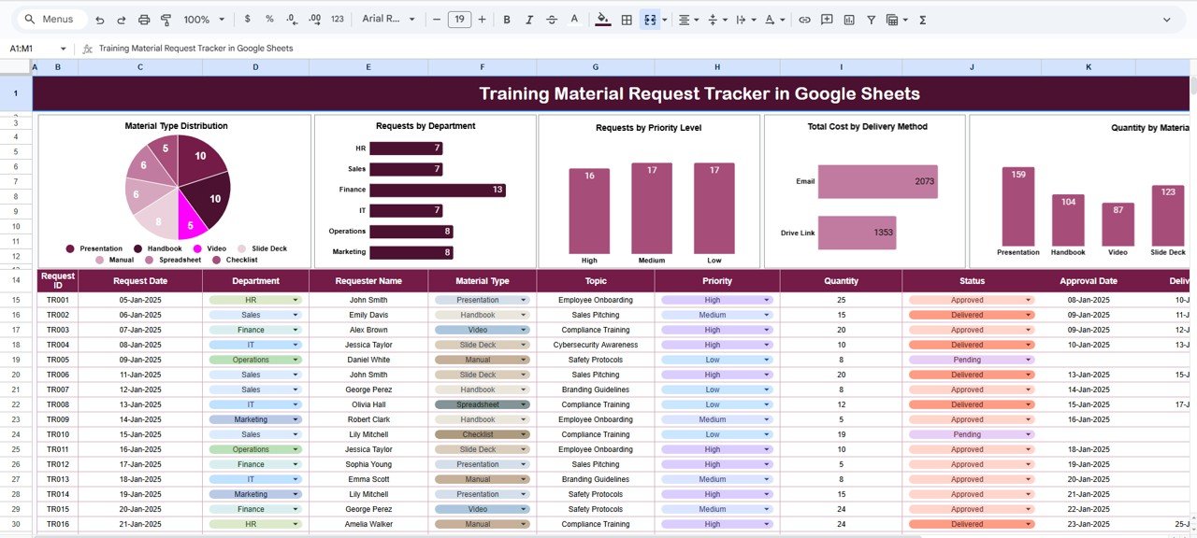The image size is (1197, 538).
Task: Click the Create a filter icon
Action: click(x=872, y=19)
